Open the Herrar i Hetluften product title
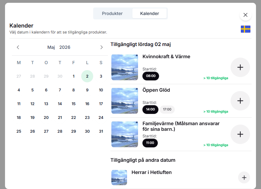 click(152, 172)
